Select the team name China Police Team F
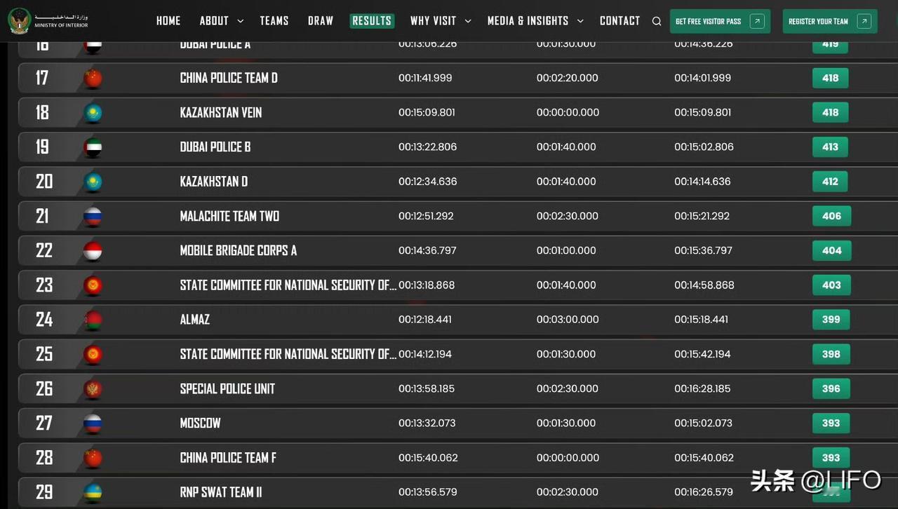 (228, 458)
